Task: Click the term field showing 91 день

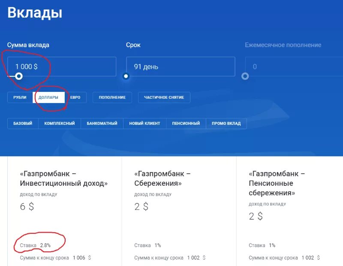Action: pos(181,66)
